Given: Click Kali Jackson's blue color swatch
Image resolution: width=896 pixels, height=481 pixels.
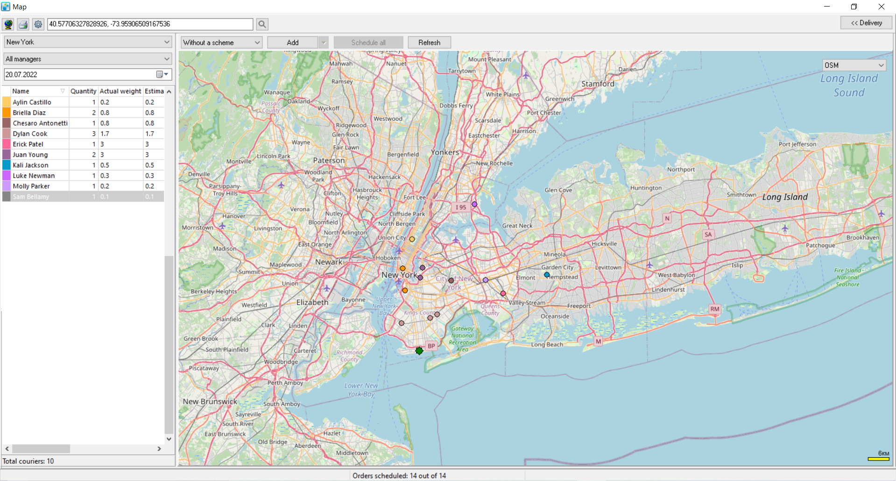Looking at the screenshot, I should pos(7,165).
